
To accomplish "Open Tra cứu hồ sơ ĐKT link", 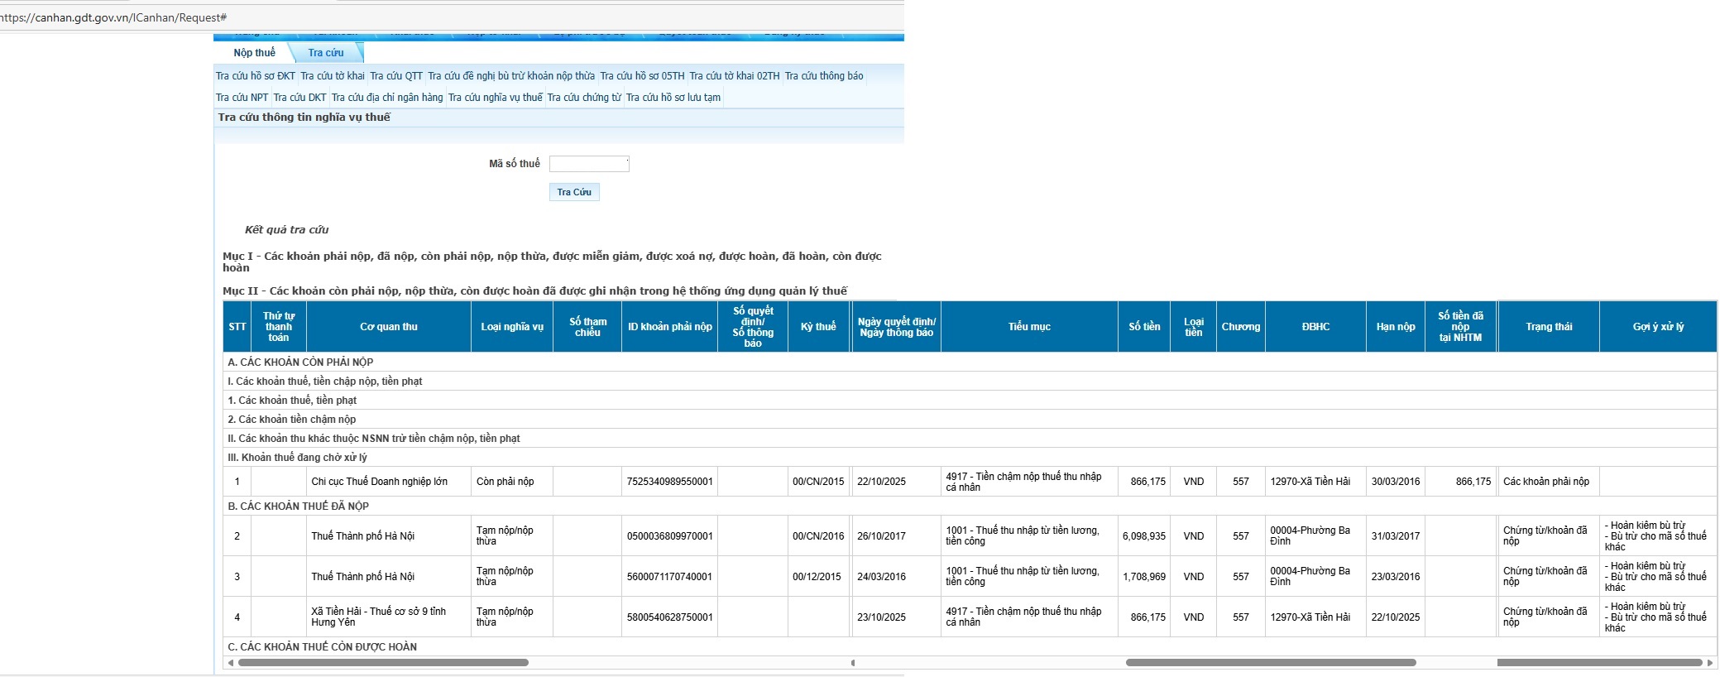I will (256, 76).
